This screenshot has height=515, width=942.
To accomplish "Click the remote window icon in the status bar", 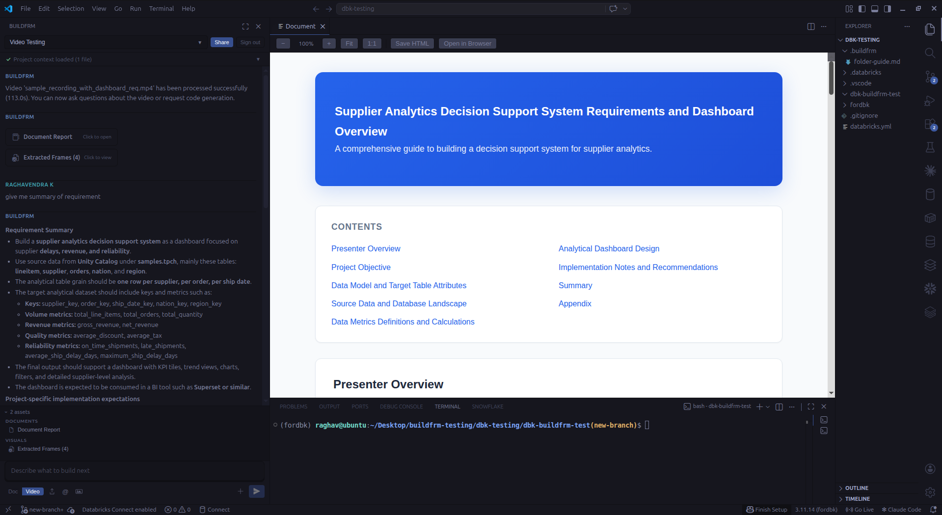I will pos(8,510).
